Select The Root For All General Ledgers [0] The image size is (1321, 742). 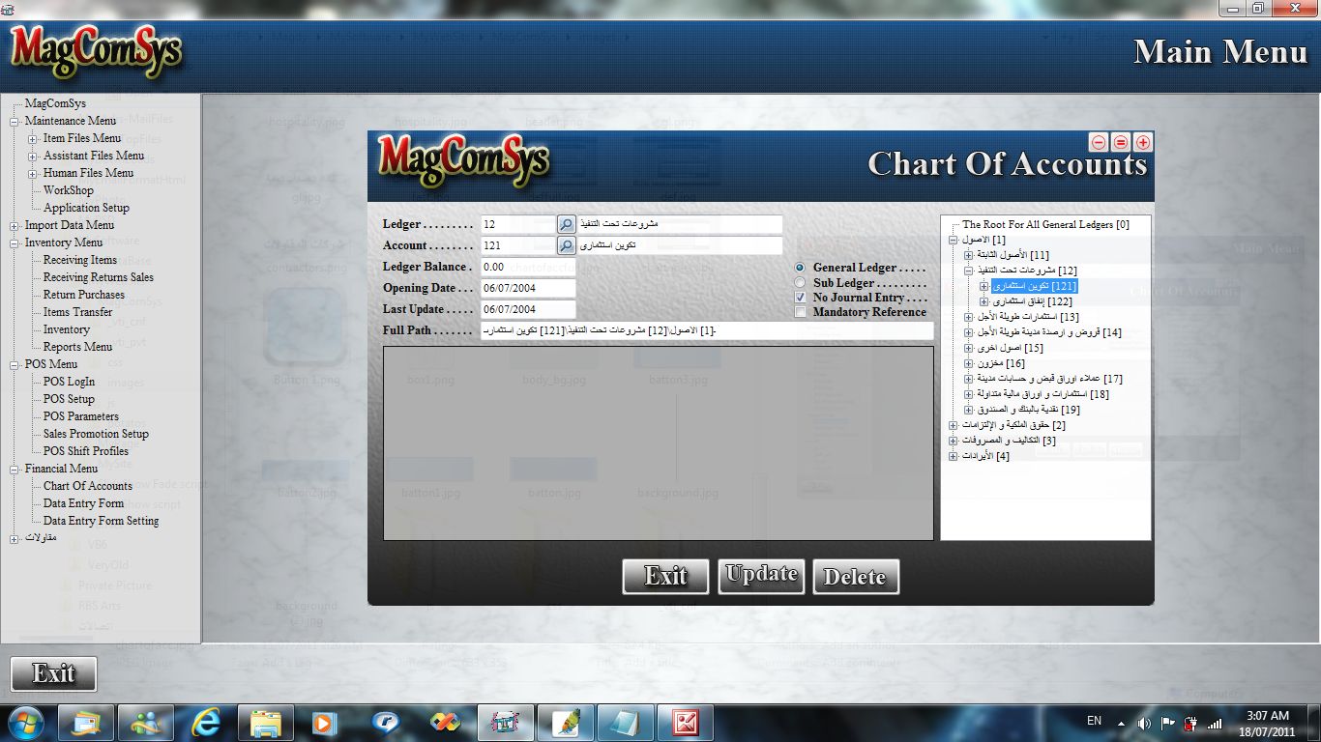click(1045, 224)
